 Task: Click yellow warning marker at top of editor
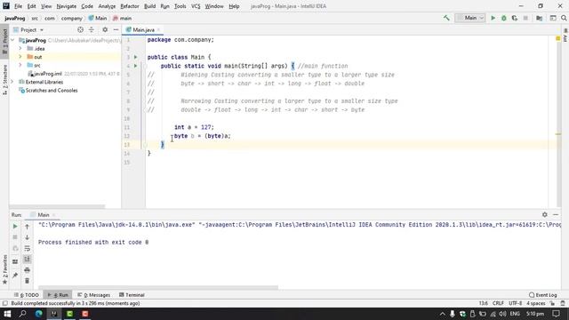558,38
